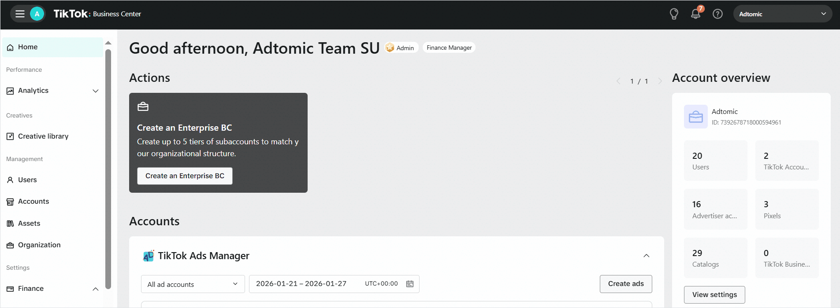Open the Adtomic account switcher dropdown
Screen dimensions: 840x308
click(783, 14)
